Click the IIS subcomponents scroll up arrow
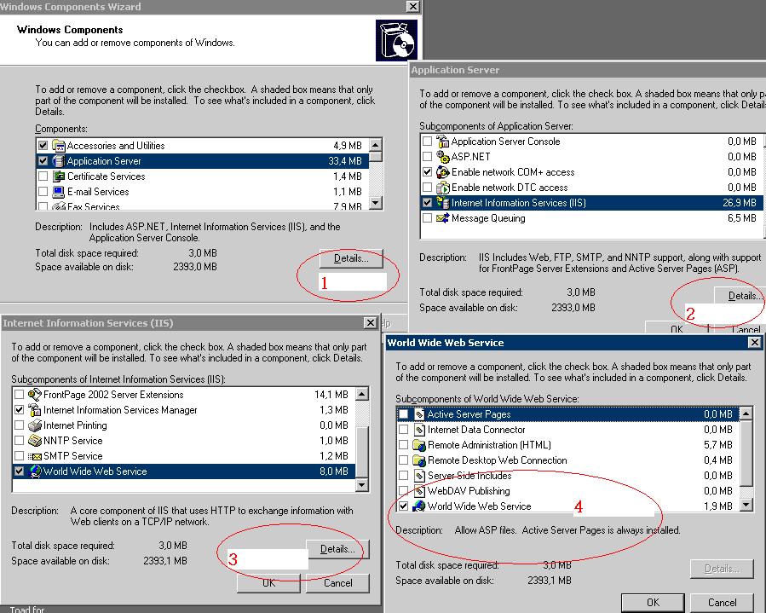Screen dimensions: 766x613 (x=361, y=394)
